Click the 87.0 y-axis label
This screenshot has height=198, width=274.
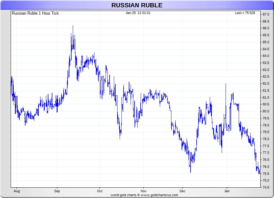pyautogui.click(x=266, y=14)
